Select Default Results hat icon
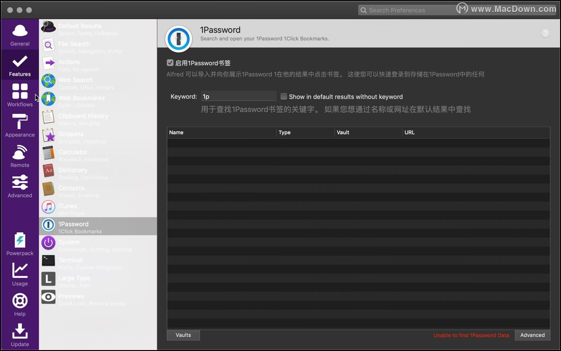Viewport: 561px width, 351px height. (x=48, y=27)
